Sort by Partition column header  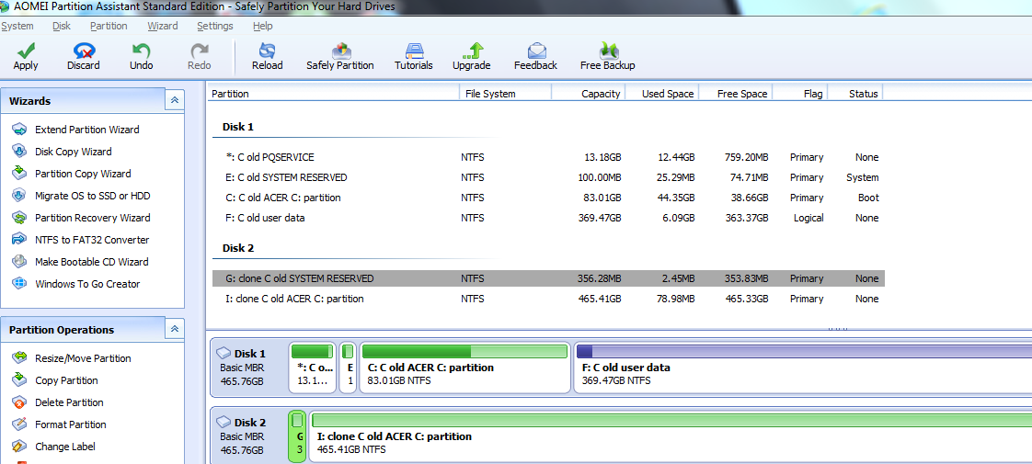pos(334,94)
